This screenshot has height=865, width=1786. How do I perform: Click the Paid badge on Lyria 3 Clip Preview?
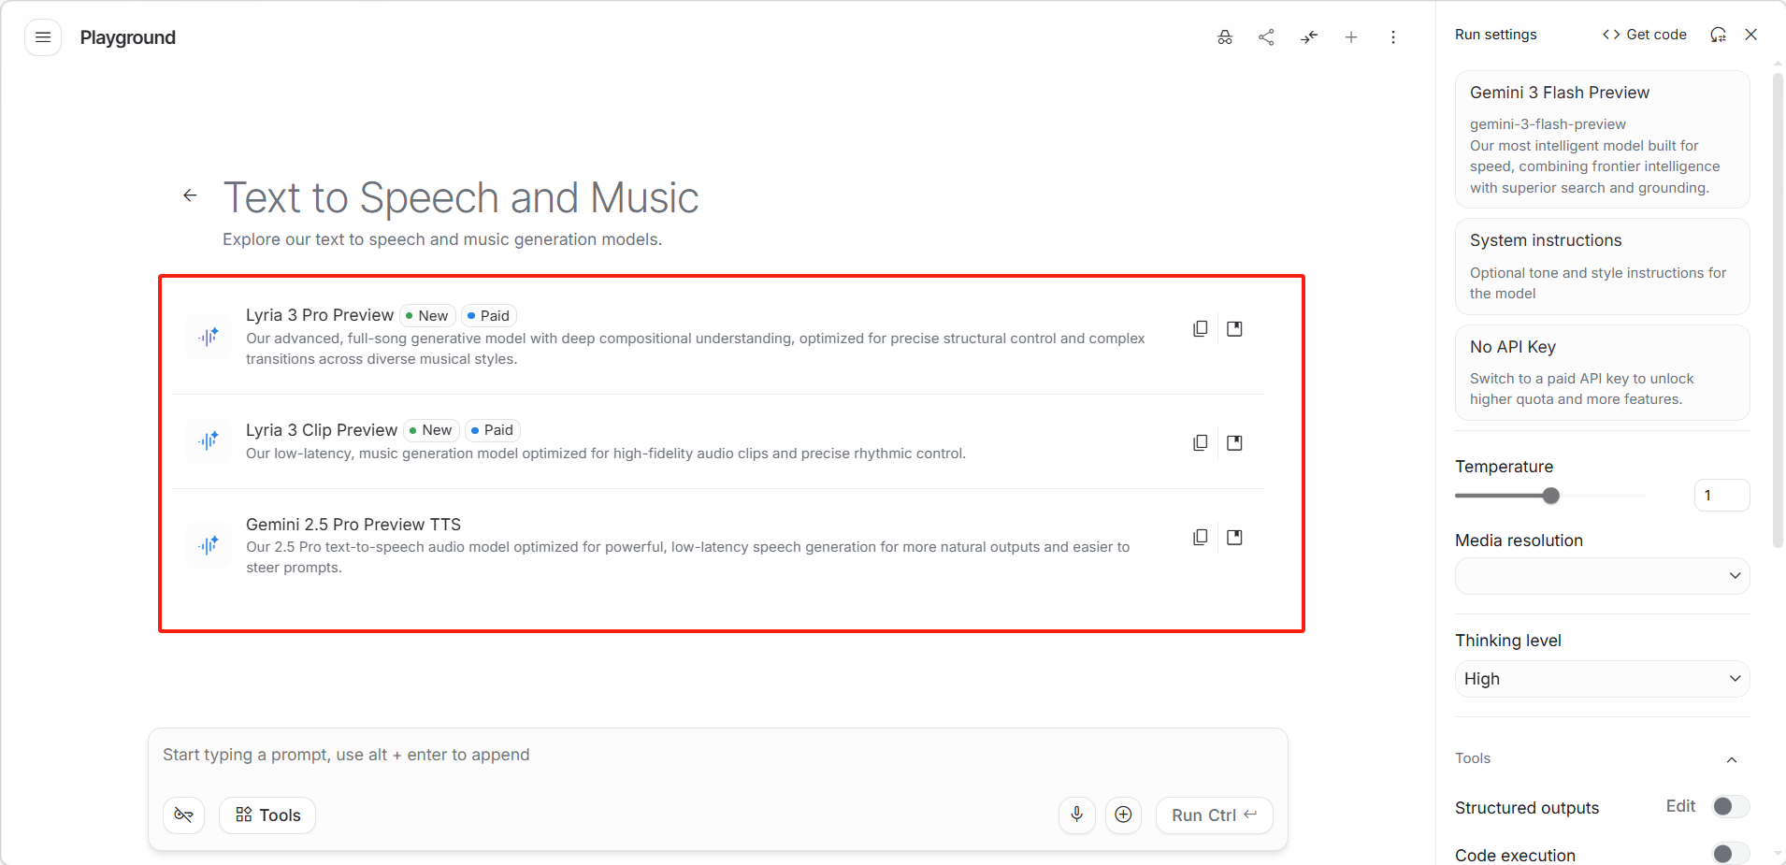[493, 430]
